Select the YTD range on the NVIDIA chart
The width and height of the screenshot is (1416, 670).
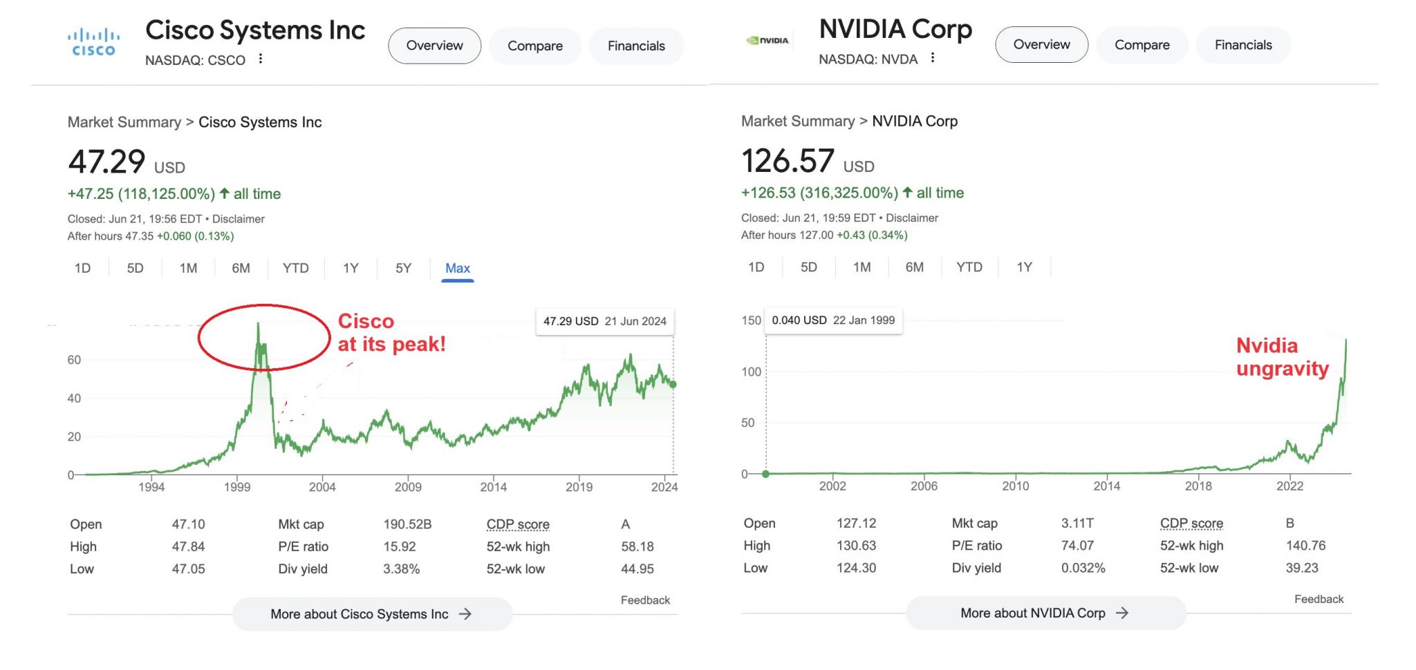pyautogui.click(x=969, y=267)
